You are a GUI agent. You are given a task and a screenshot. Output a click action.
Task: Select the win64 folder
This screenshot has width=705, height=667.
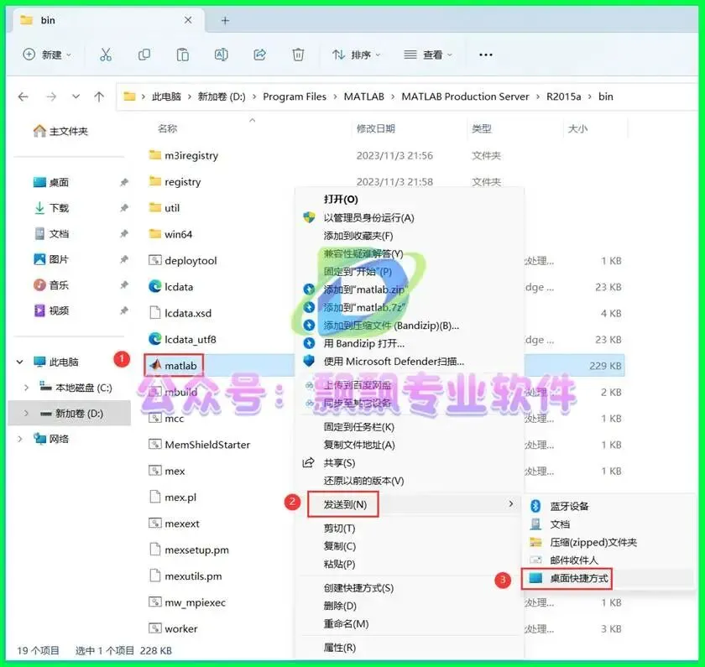tap(170, 234)
